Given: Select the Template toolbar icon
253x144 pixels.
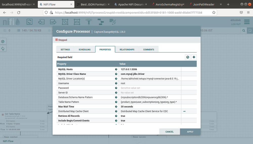Looking at the screenshot, I should pos(101,22).
